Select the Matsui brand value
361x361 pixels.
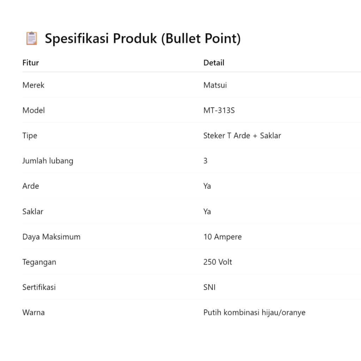(x=215, y=85)
